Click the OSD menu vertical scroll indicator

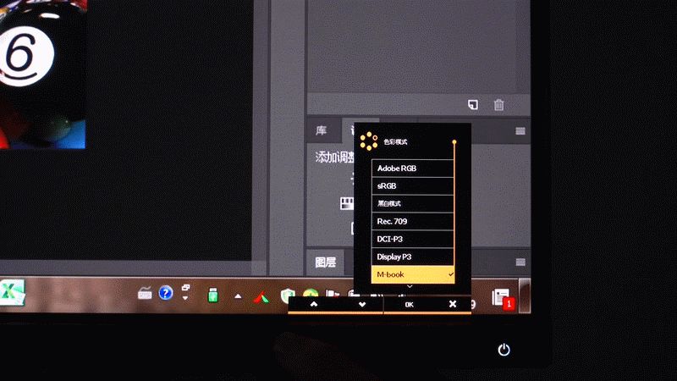click(454, 212)
